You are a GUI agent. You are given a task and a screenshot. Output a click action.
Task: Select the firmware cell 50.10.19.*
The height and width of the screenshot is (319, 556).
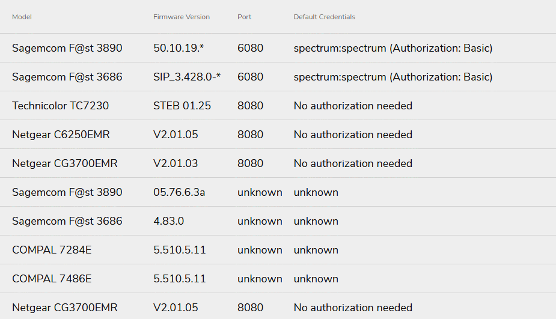(179, 48)
